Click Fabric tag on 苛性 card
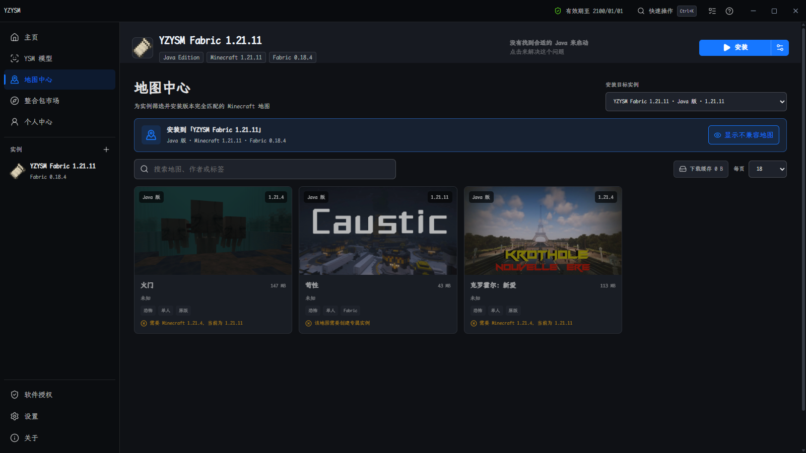This screenshot has width=806, height=453. pyautogui.click(x=351, y=311)
